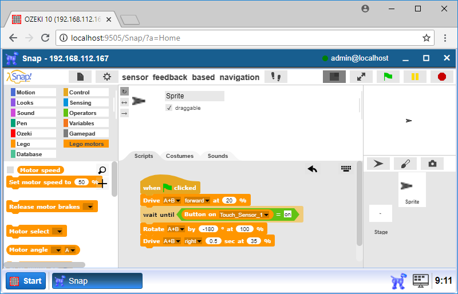Toggle keyboard entry icon in scripts area
This screenshot has height=294, width=458.
click(x=346, y=169)
